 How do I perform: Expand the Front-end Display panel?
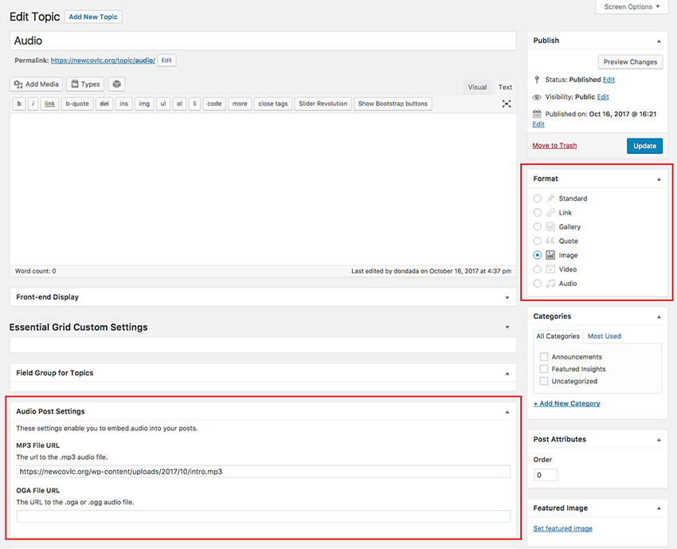click(x=507, y=298)
